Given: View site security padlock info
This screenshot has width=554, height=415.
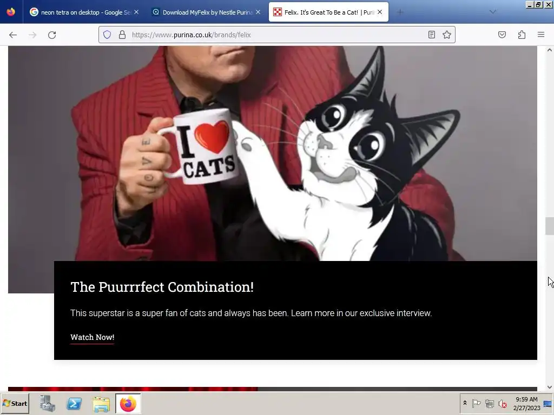Looking at the screenshot, I should [x=122, y=35].
